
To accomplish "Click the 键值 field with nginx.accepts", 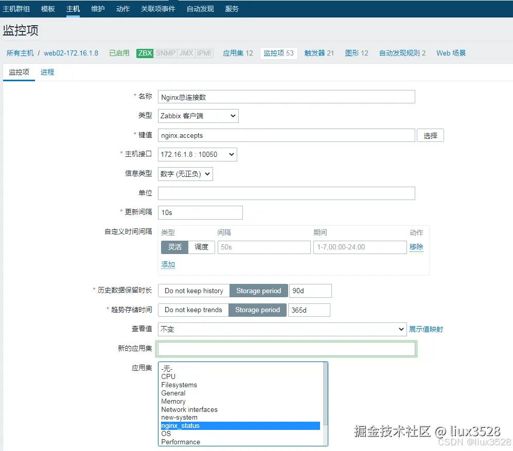I will point(286,135).
